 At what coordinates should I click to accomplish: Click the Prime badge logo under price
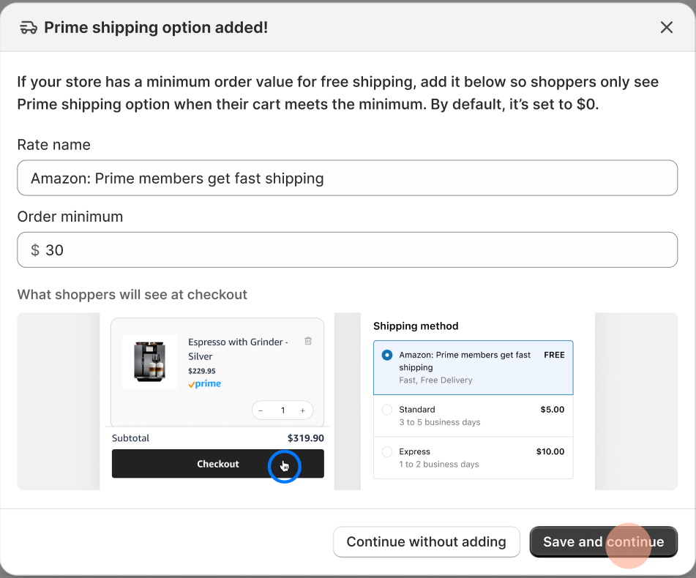point(205,384)
